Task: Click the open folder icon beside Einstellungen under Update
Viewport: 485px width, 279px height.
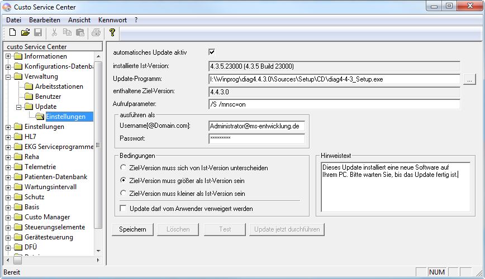Action: click(x=40, y=117)
